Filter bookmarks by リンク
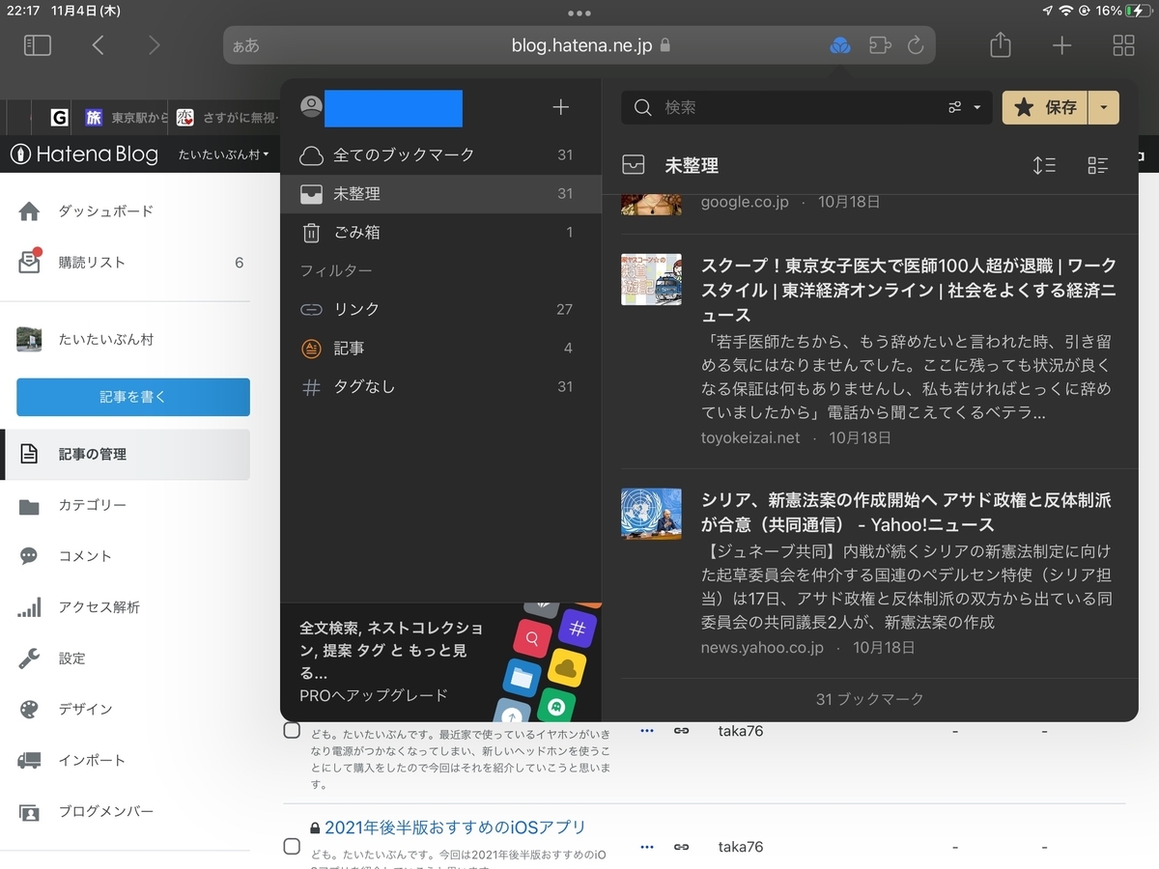This screenshot has width=1159, height=869. pos(440,309)
